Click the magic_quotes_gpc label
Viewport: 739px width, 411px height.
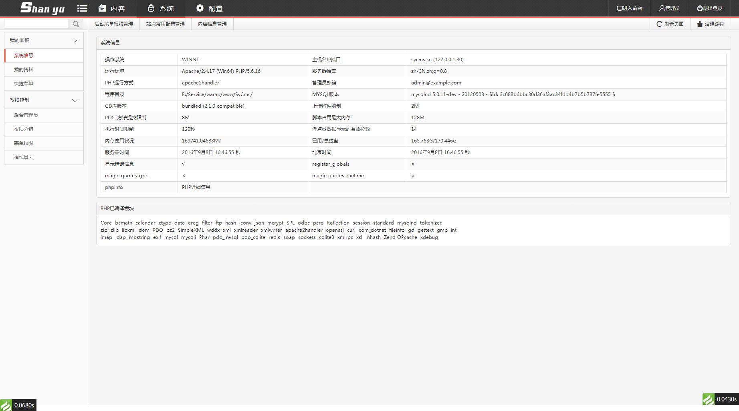point(126,176)
